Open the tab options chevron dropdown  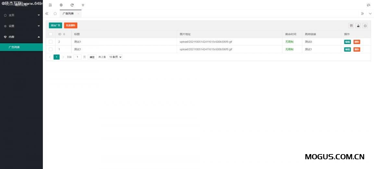tap(370, 14)
